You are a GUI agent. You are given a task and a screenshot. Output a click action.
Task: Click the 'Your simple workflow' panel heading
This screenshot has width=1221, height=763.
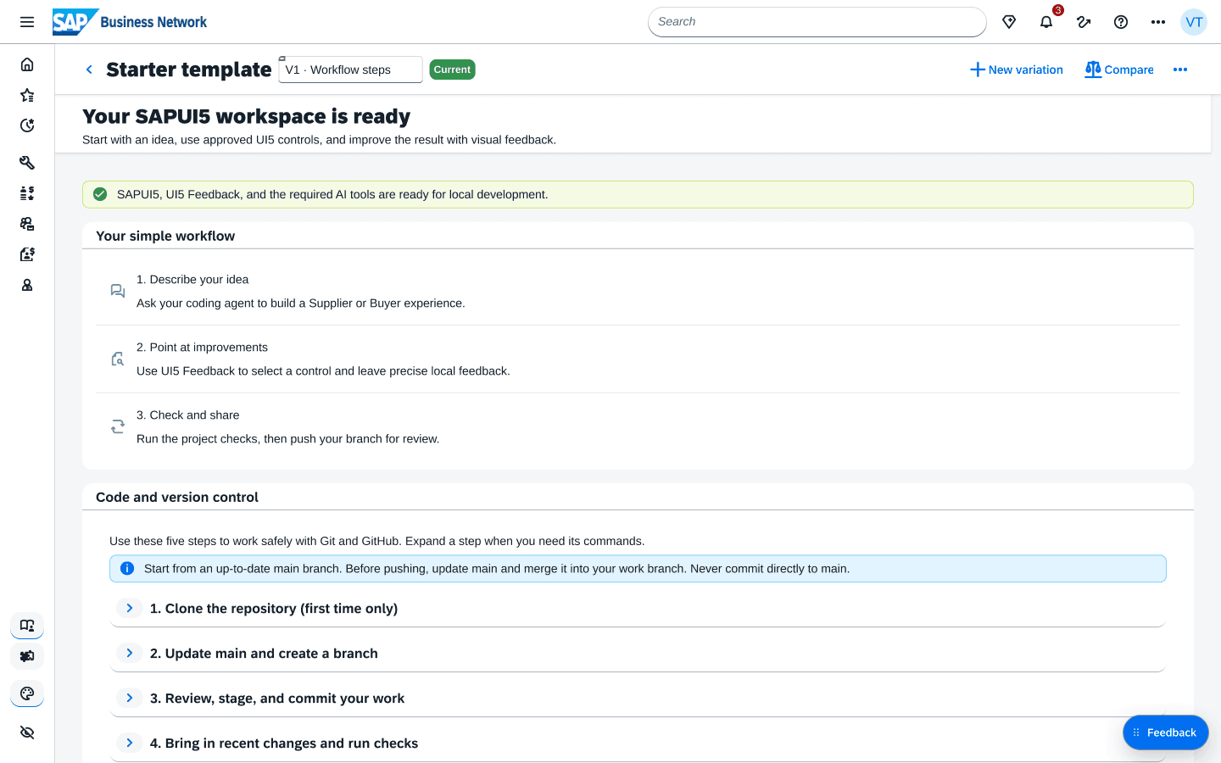click(x=165, y=236)
